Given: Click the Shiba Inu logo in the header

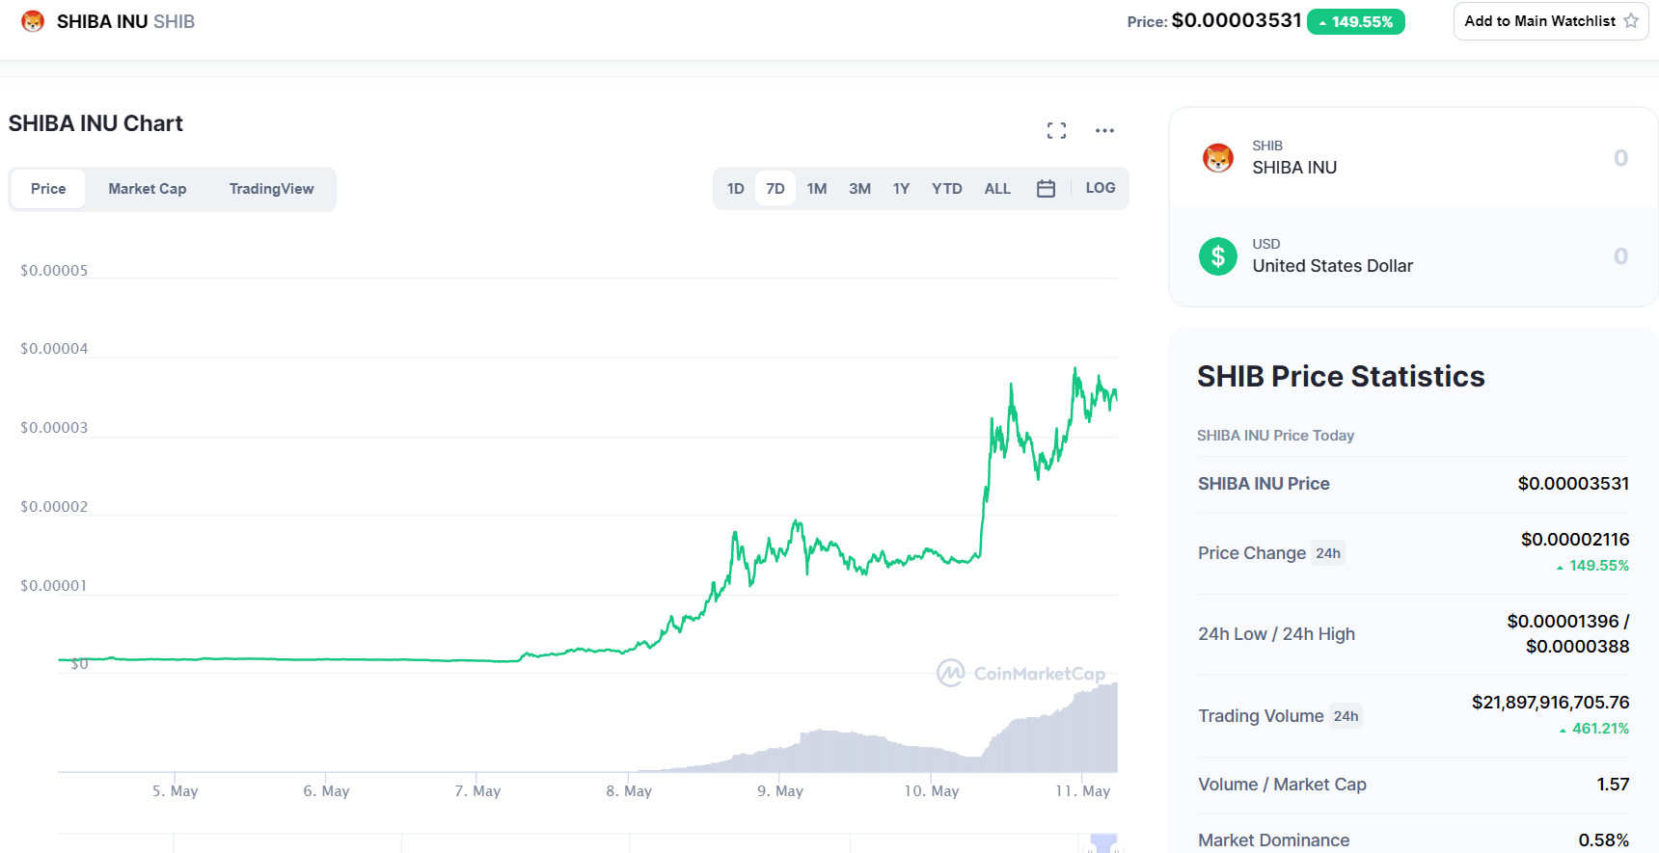Looking at the screenshot, I should click(x=32, y=20).
